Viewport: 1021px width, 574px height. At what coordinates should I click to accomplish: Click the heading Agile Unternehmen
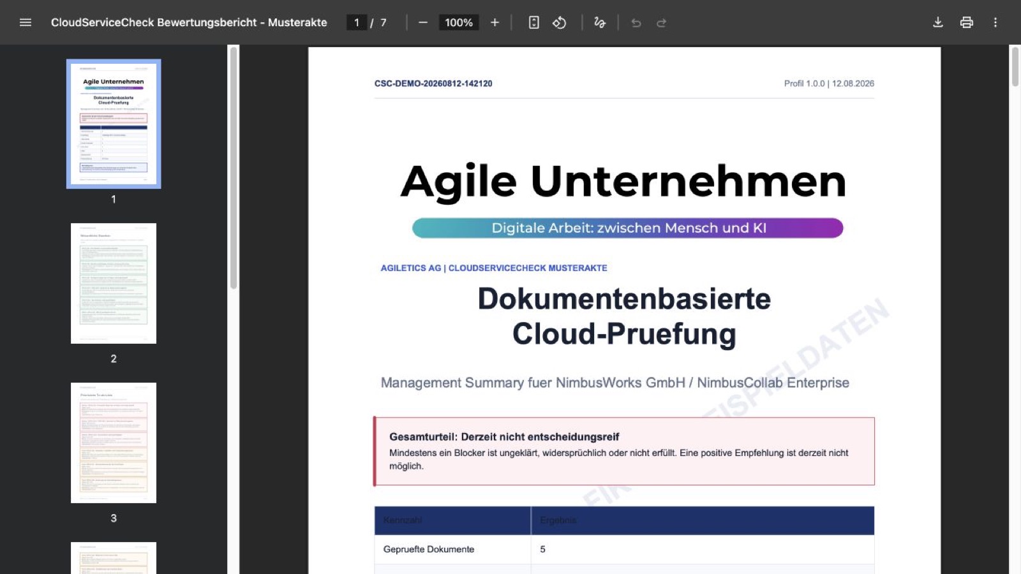coord(623,182)
